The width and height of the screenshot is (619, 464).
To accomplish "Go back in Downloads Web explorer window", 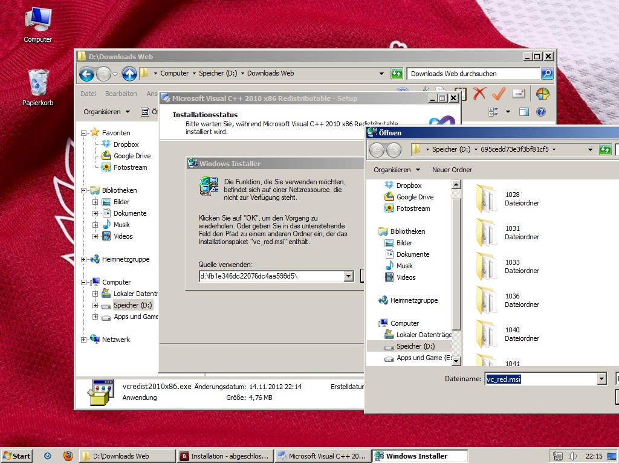I will point(87,74).
